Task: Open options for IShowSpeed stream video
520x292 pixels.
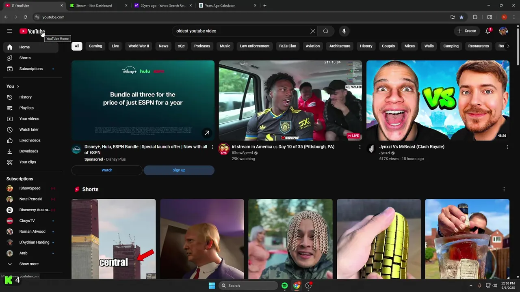Action: coord(360,147)
